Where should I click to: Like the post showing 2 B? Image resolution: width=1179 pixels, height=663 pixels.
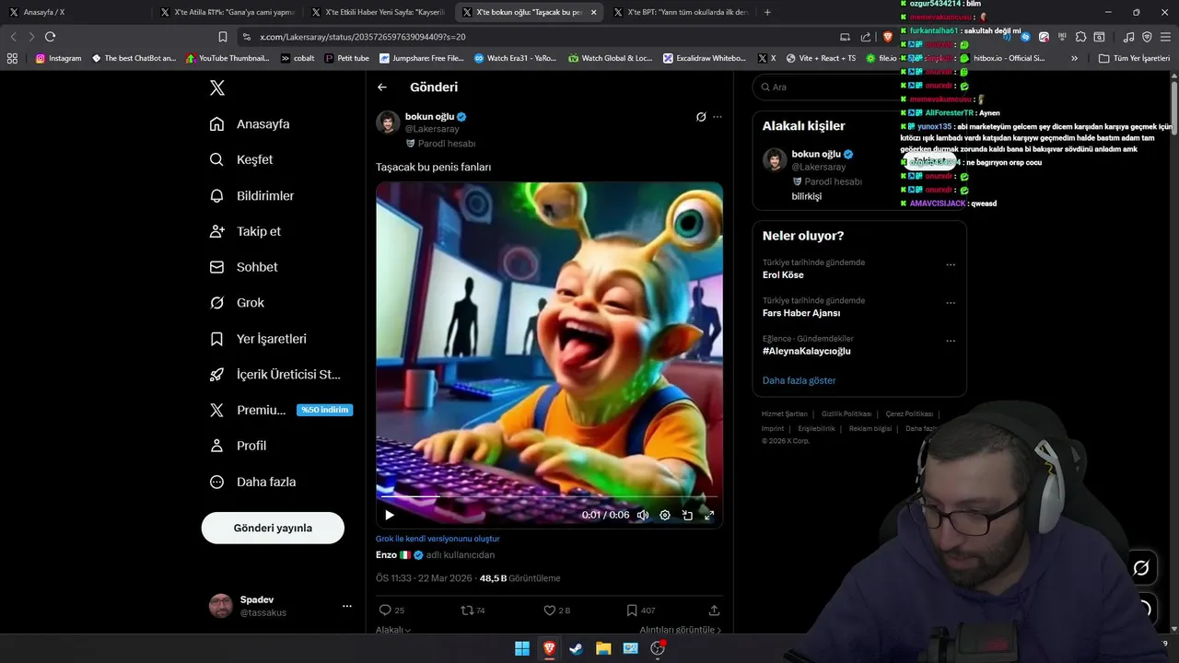(556, 610)
